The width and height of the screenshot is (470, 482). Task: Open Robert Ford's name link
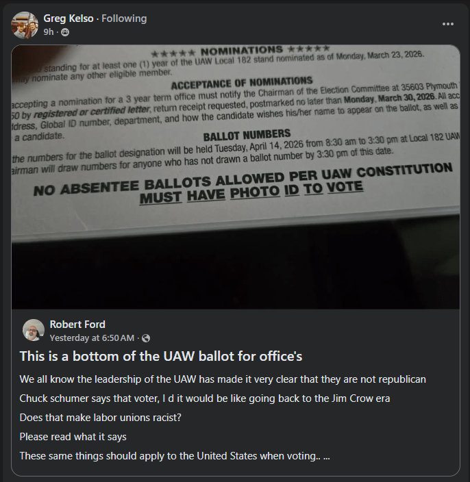[x=77, y=325]
